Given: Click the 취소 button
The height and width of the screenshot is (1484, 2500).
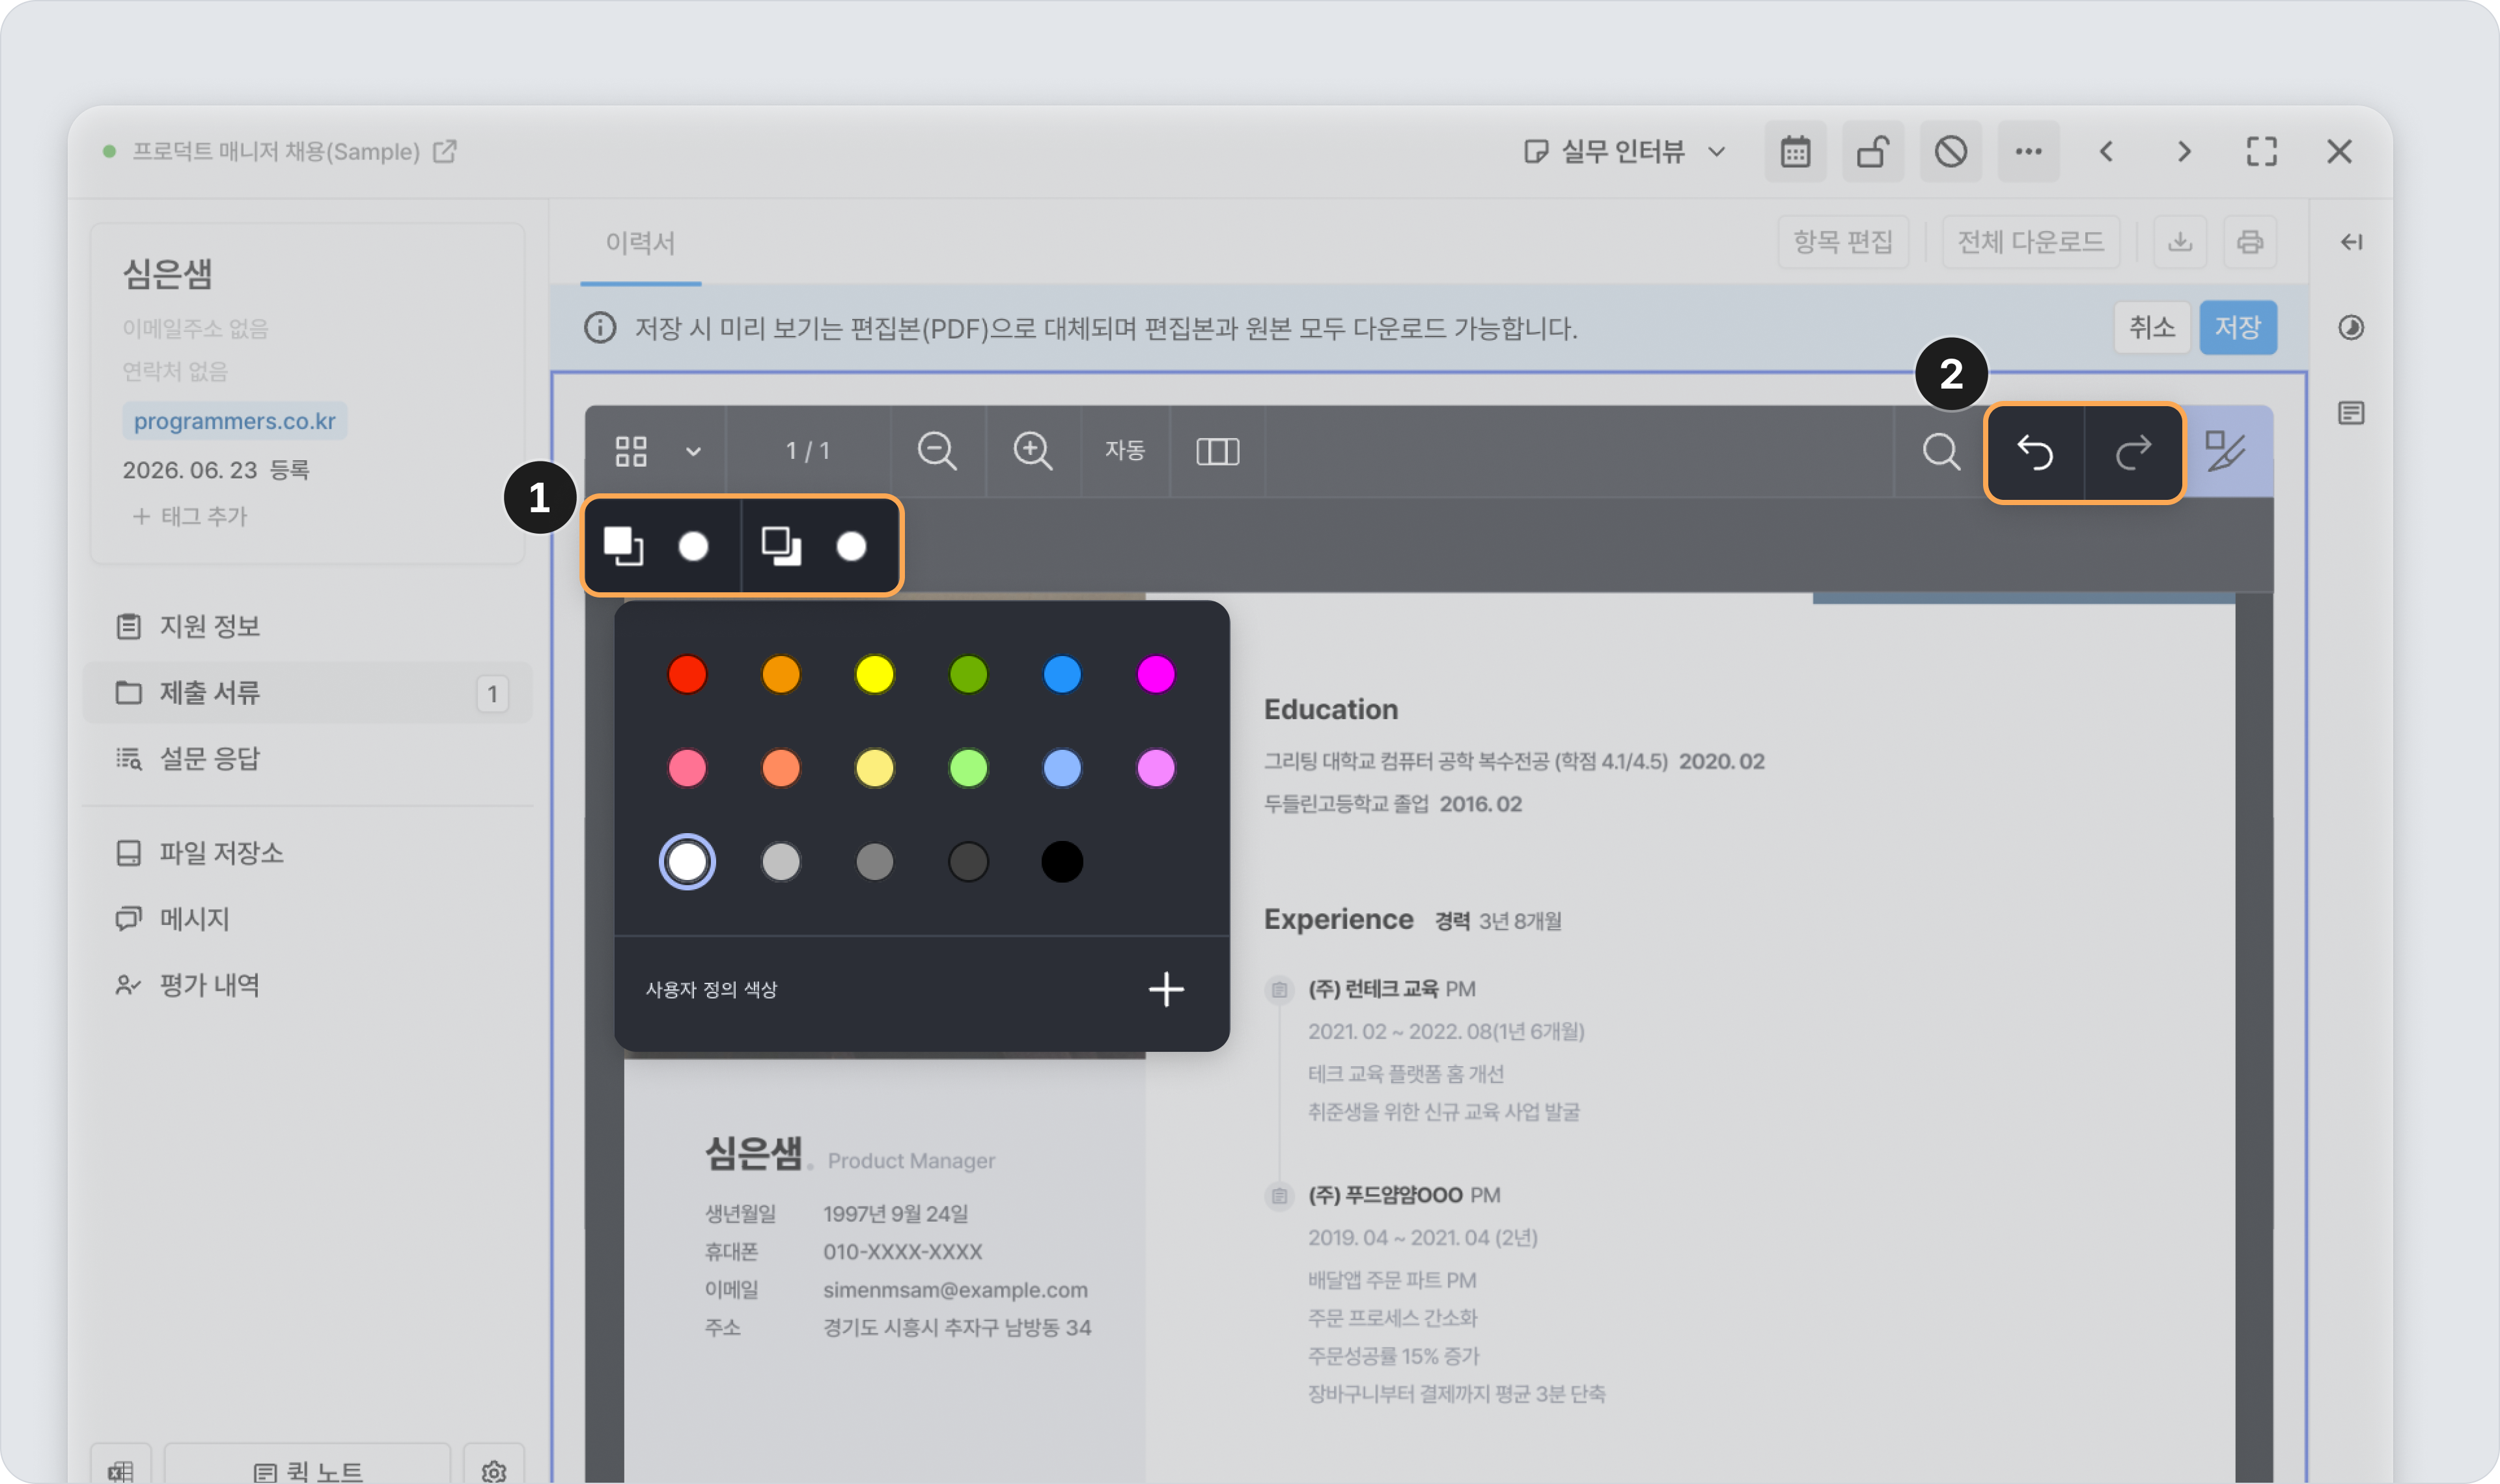Looking at the screenshot, I should [2152, 328].
